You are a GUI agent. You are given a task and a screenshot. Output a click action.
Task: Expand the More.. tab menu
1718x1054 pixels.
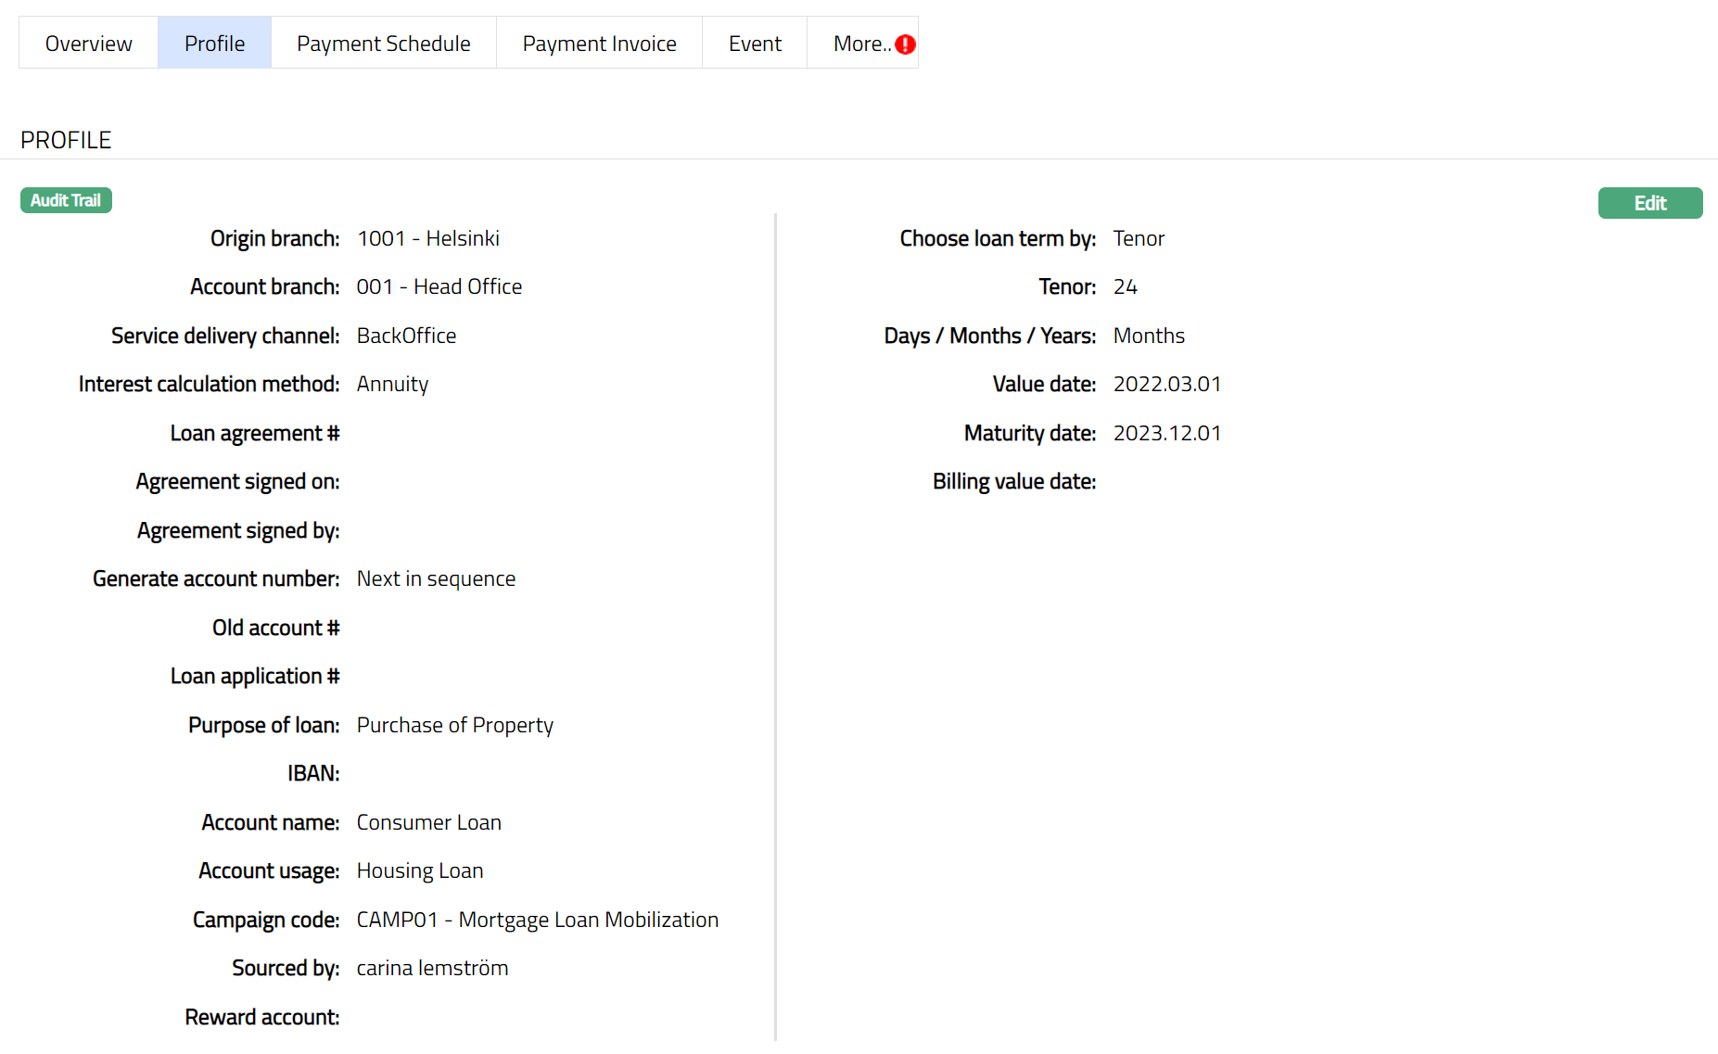click(859, 44)
